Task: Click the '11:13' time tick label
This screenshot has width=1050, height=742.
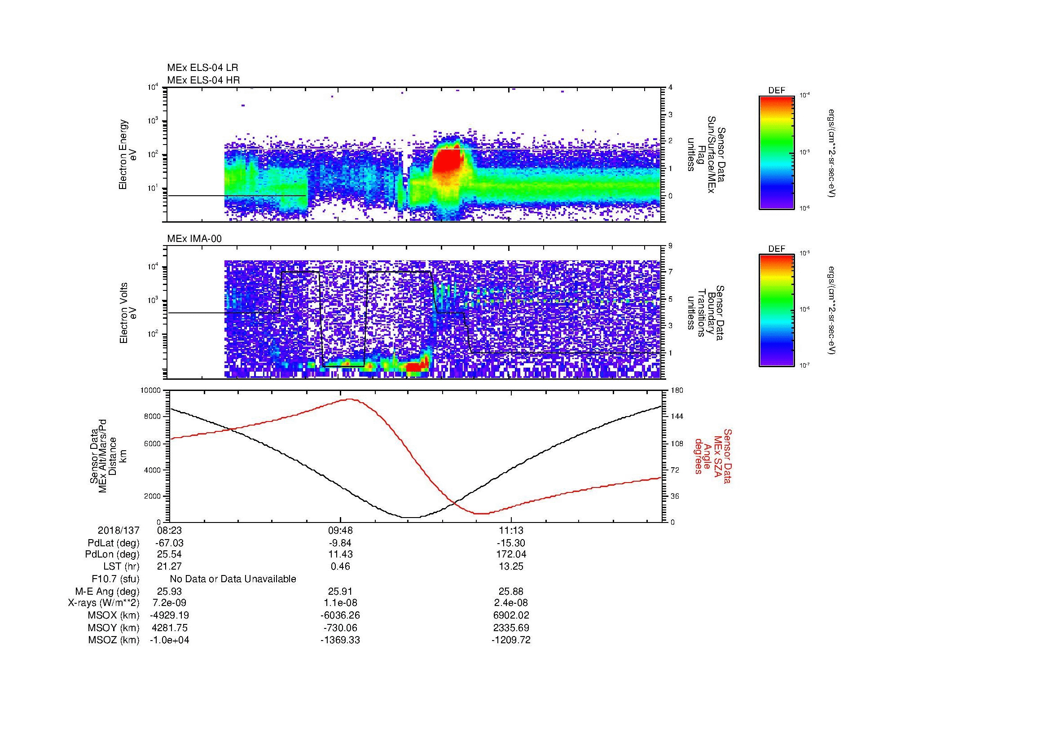Action: [511, 530]
